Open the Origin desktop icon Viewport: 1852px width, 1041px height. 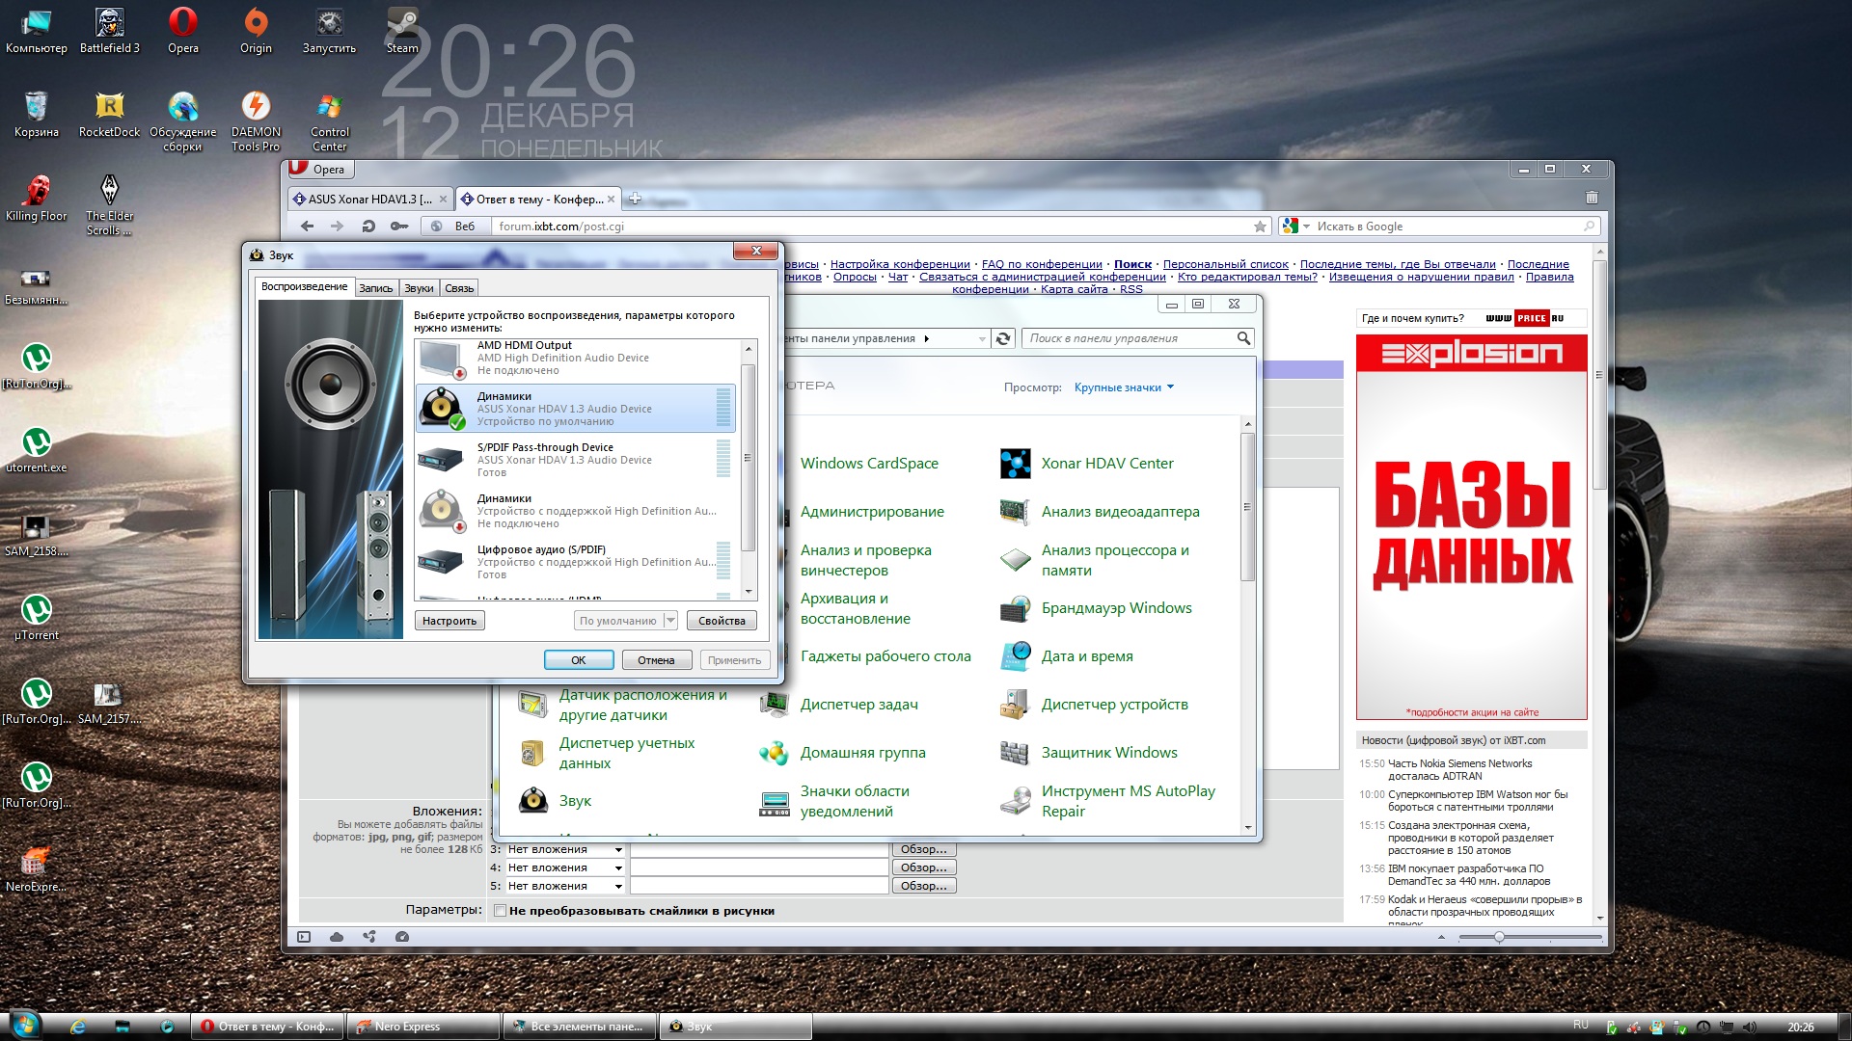tap(256, 30)
